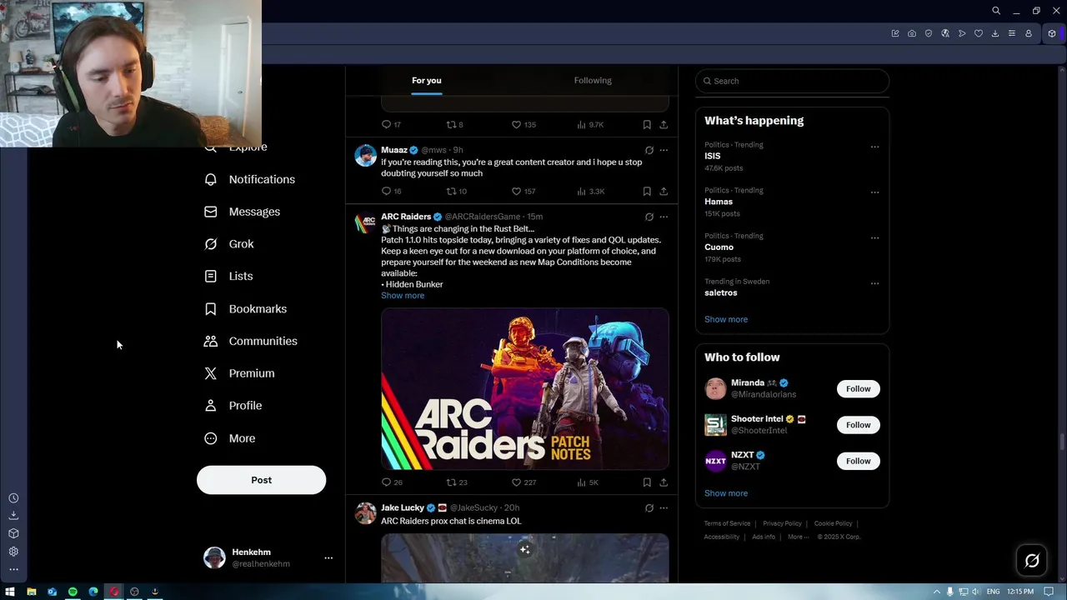
Task: Open Communities in the sidebar
Action: (x=250, y=341)
